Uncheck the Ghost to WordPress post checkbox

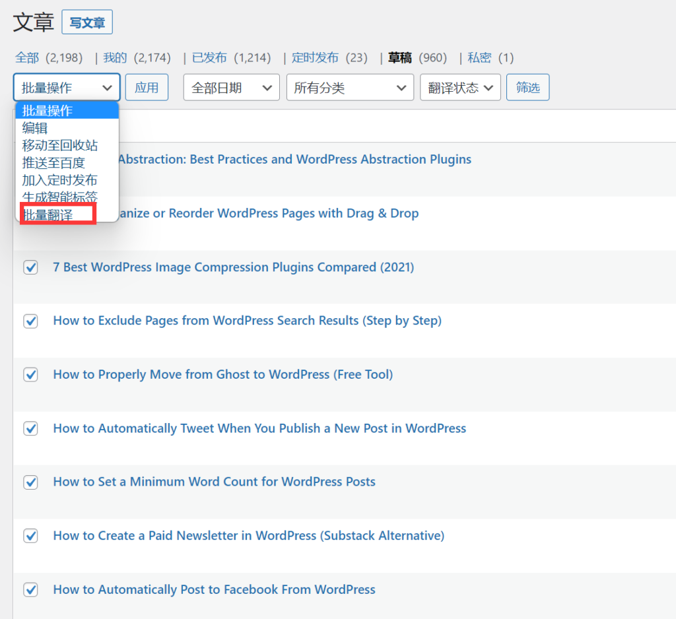click(x=30, y=375)
